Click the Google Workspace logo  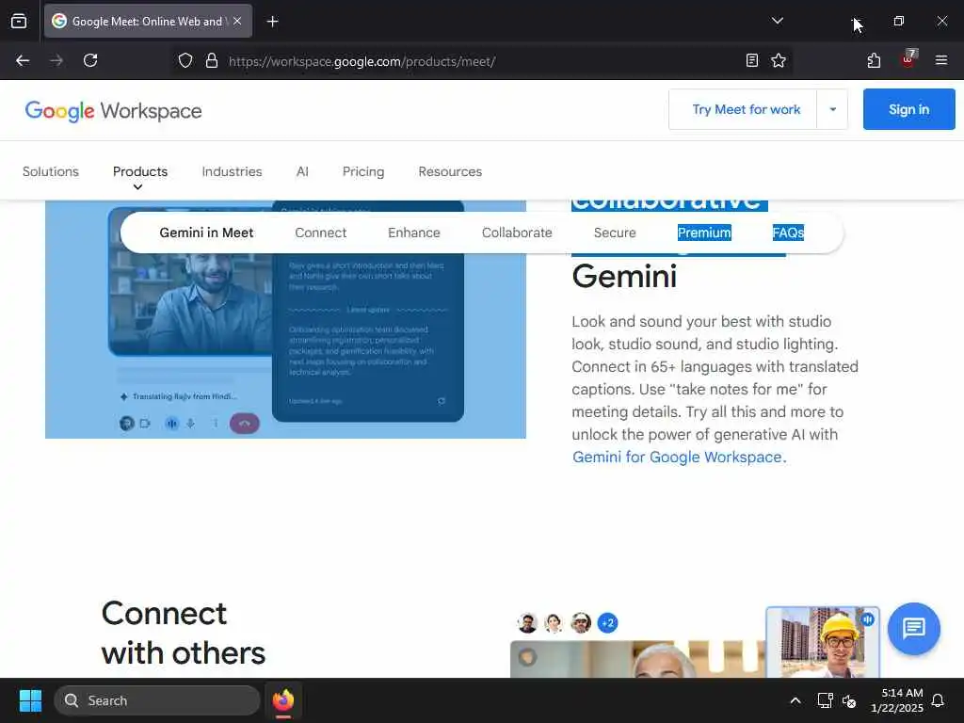click(x=113, y=111)
